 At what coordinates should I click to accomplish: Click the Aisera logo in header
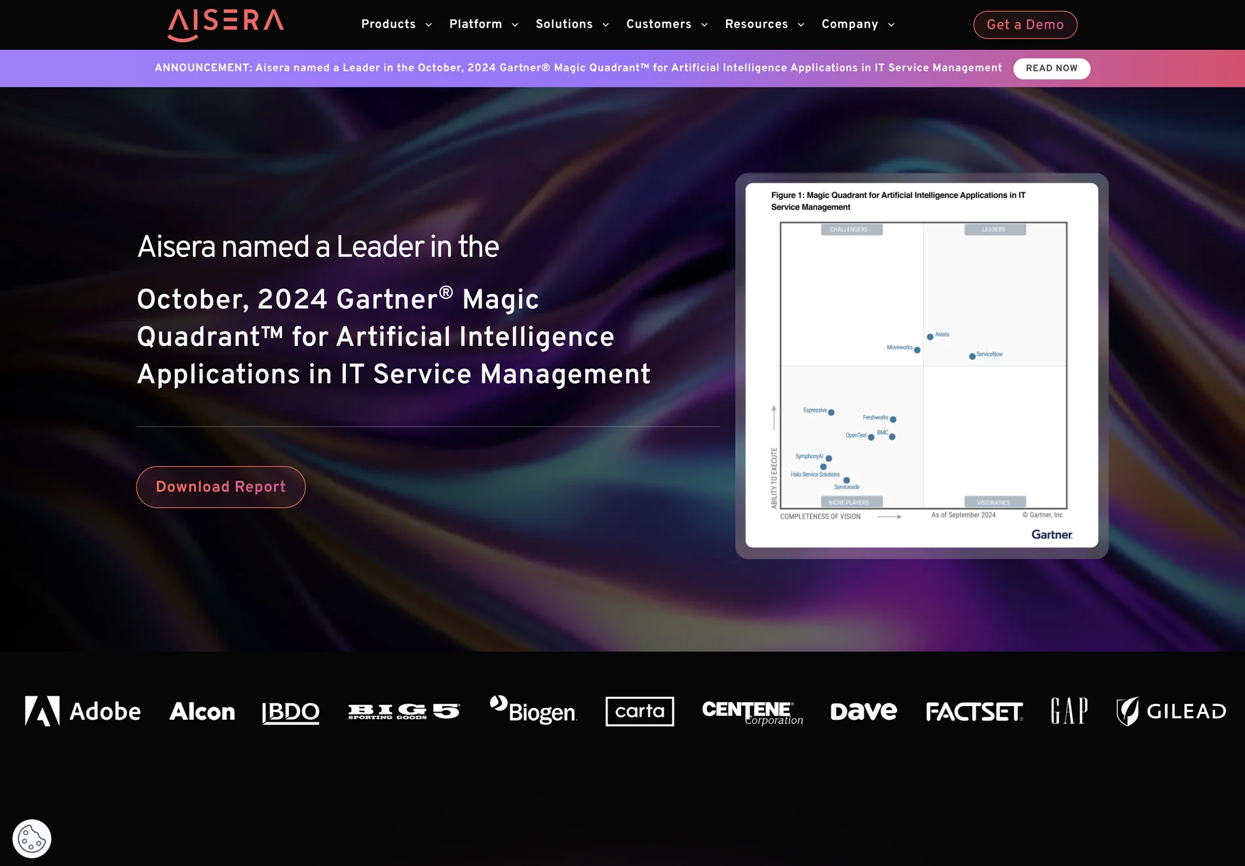pyautogui.click(x=226, y=25)
